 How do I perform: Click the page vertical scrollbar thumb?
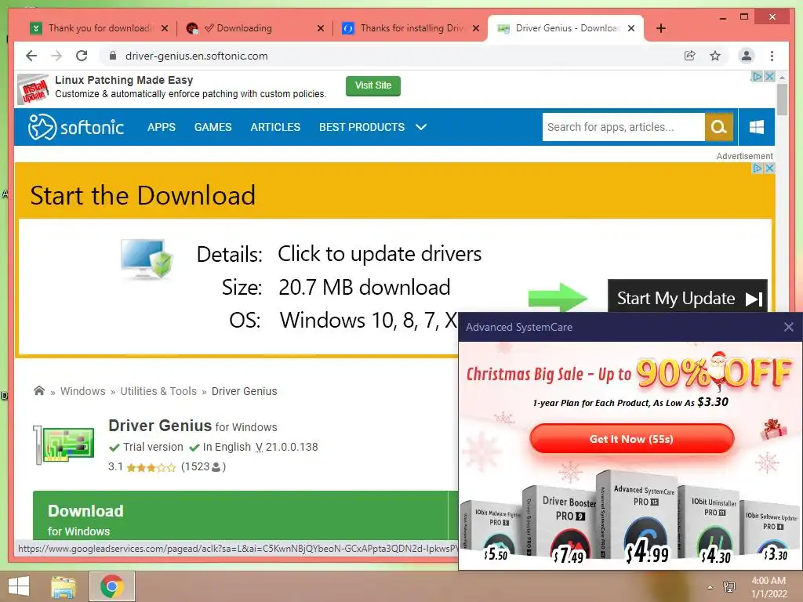[782, 100]
